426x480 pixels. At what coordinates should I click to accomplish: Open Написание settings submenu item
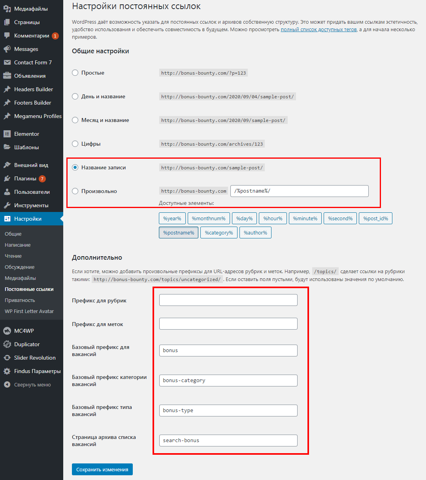point(18,245)
